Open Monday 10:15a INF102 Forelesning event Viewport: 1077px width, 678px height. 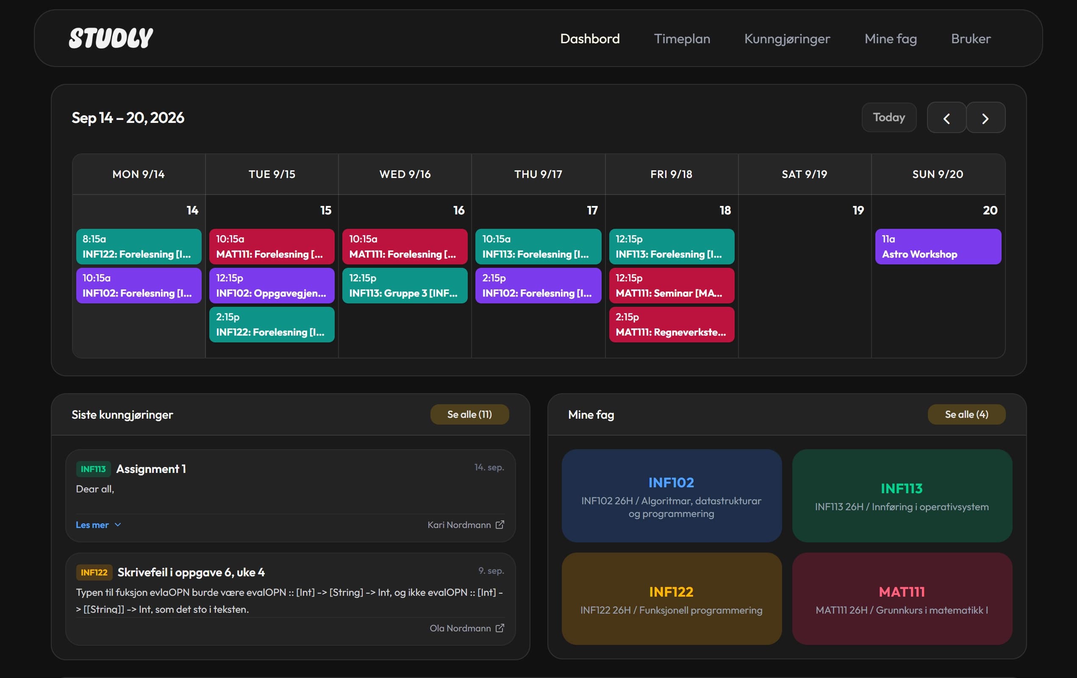[139, 285]
